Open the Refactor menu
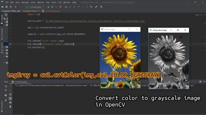206x115 pixels. tap(41, 2)
